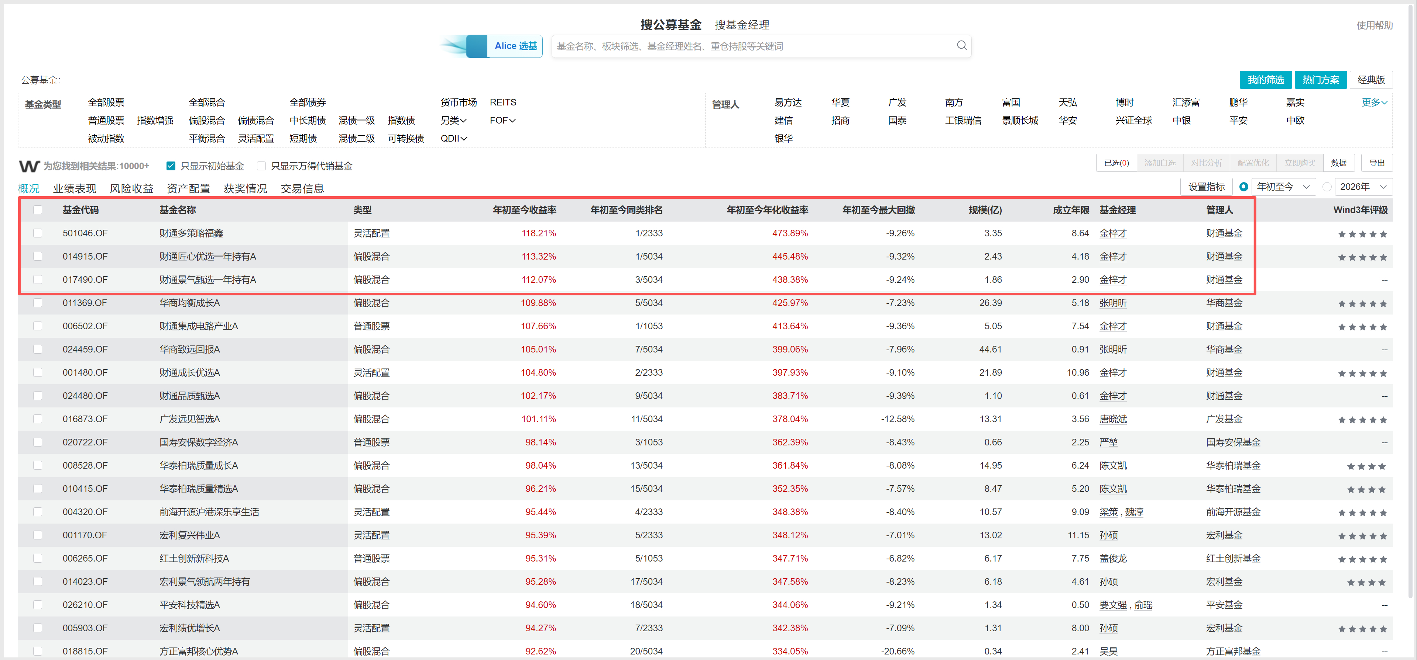The height and width of the screenshot is (660, 1417).
Task: Open fund manager 金梓才 in first row
Action: pos(1113,233)
